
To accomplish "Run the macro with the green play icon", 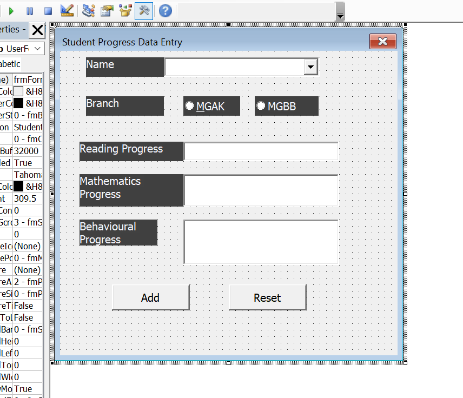I will click(11, 11).
